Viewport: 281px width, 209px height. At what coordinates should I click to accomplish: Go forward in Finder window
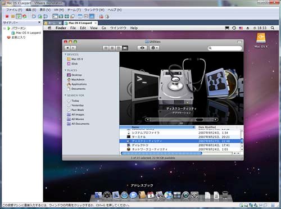point(73,48)
